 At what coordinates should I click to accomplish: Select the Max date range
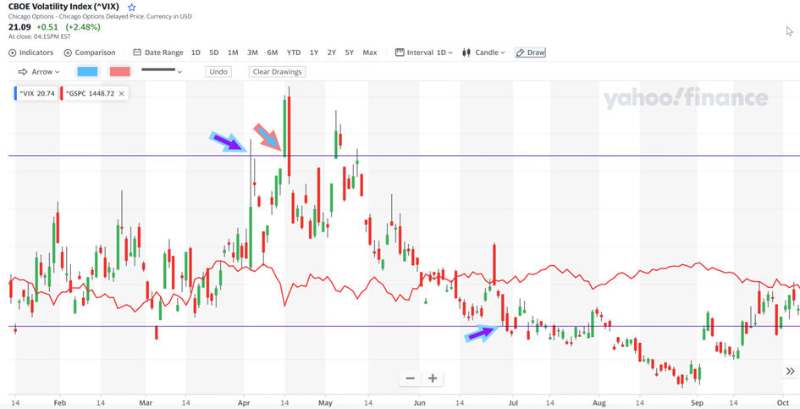coord(370,53)
